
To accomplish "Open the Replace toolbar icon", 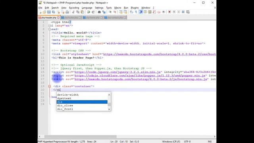I will [x=104, y=12].
